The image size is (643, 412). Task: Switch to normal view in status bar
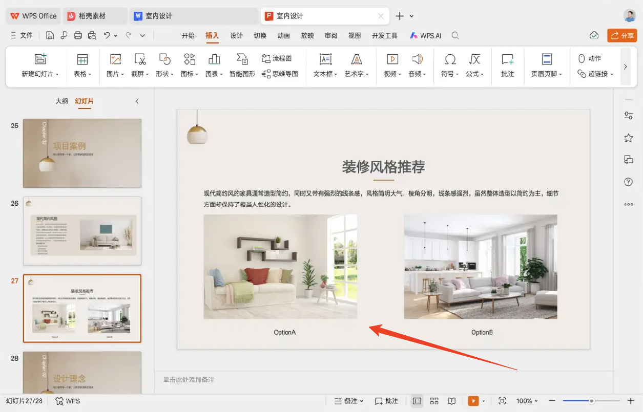(417, 401)
